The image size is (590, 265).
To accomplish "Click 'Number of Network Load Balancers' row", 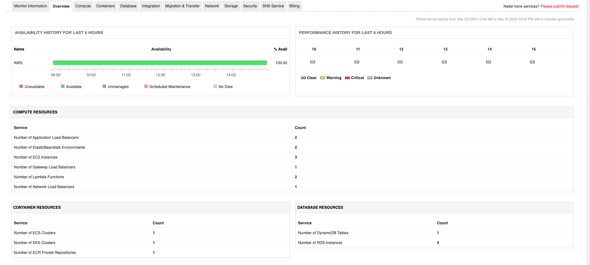I will [x=292, y=187].
